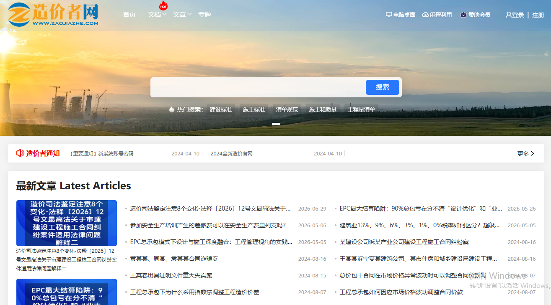Open notice 【重要通知】新系统账号密码

point(102,154)
